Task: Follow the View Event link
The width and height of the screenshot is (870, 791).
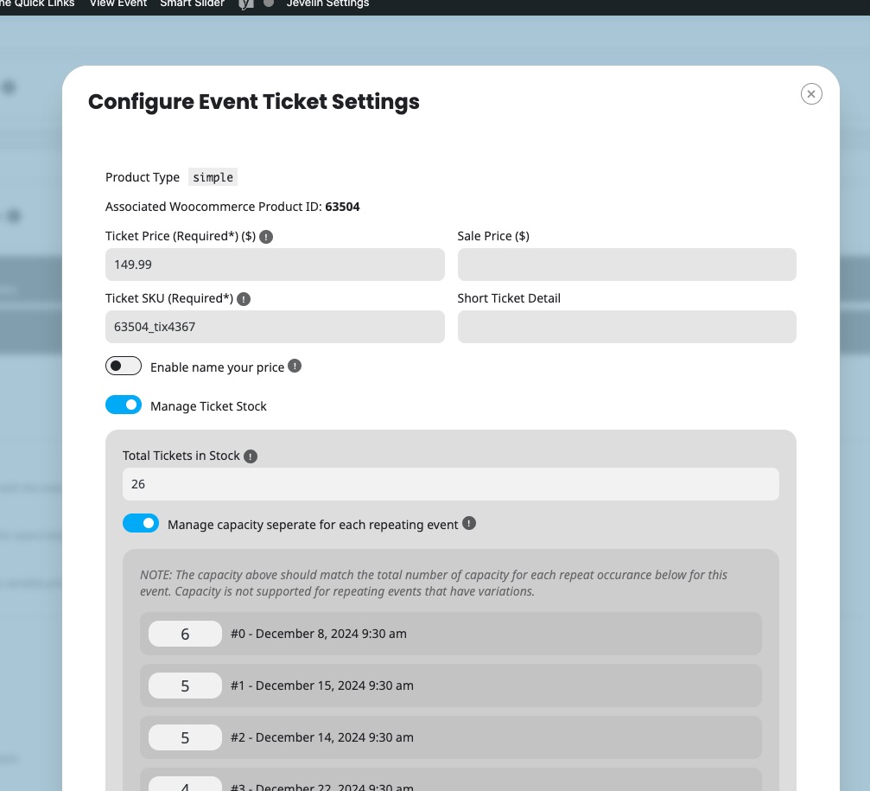Action: click(118, 3)
